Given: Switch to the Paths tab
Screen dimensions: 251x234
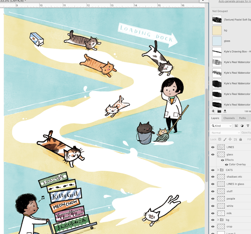Looking at the screenshot, I should [x=242, y=118].
